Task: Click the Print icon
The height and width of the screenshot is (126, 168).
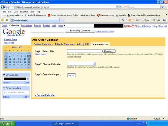Action: pyautogui.click(x=137, y=20)
